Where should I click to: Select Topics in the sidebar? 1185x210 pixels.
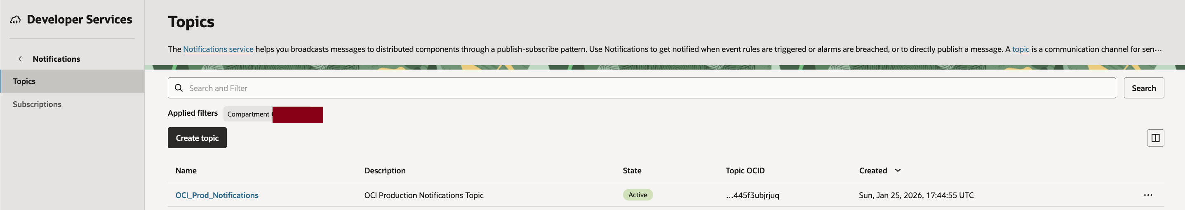[24, 82]
